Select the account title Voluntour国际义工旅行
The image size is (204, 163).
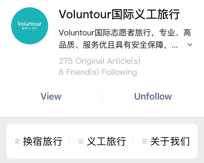(x=119, y=14)
